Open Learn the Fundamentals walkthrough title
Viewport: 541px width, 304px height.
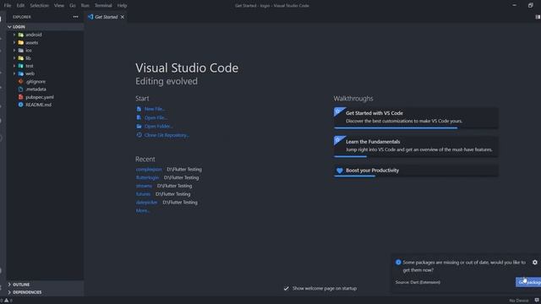click(373, 142)
